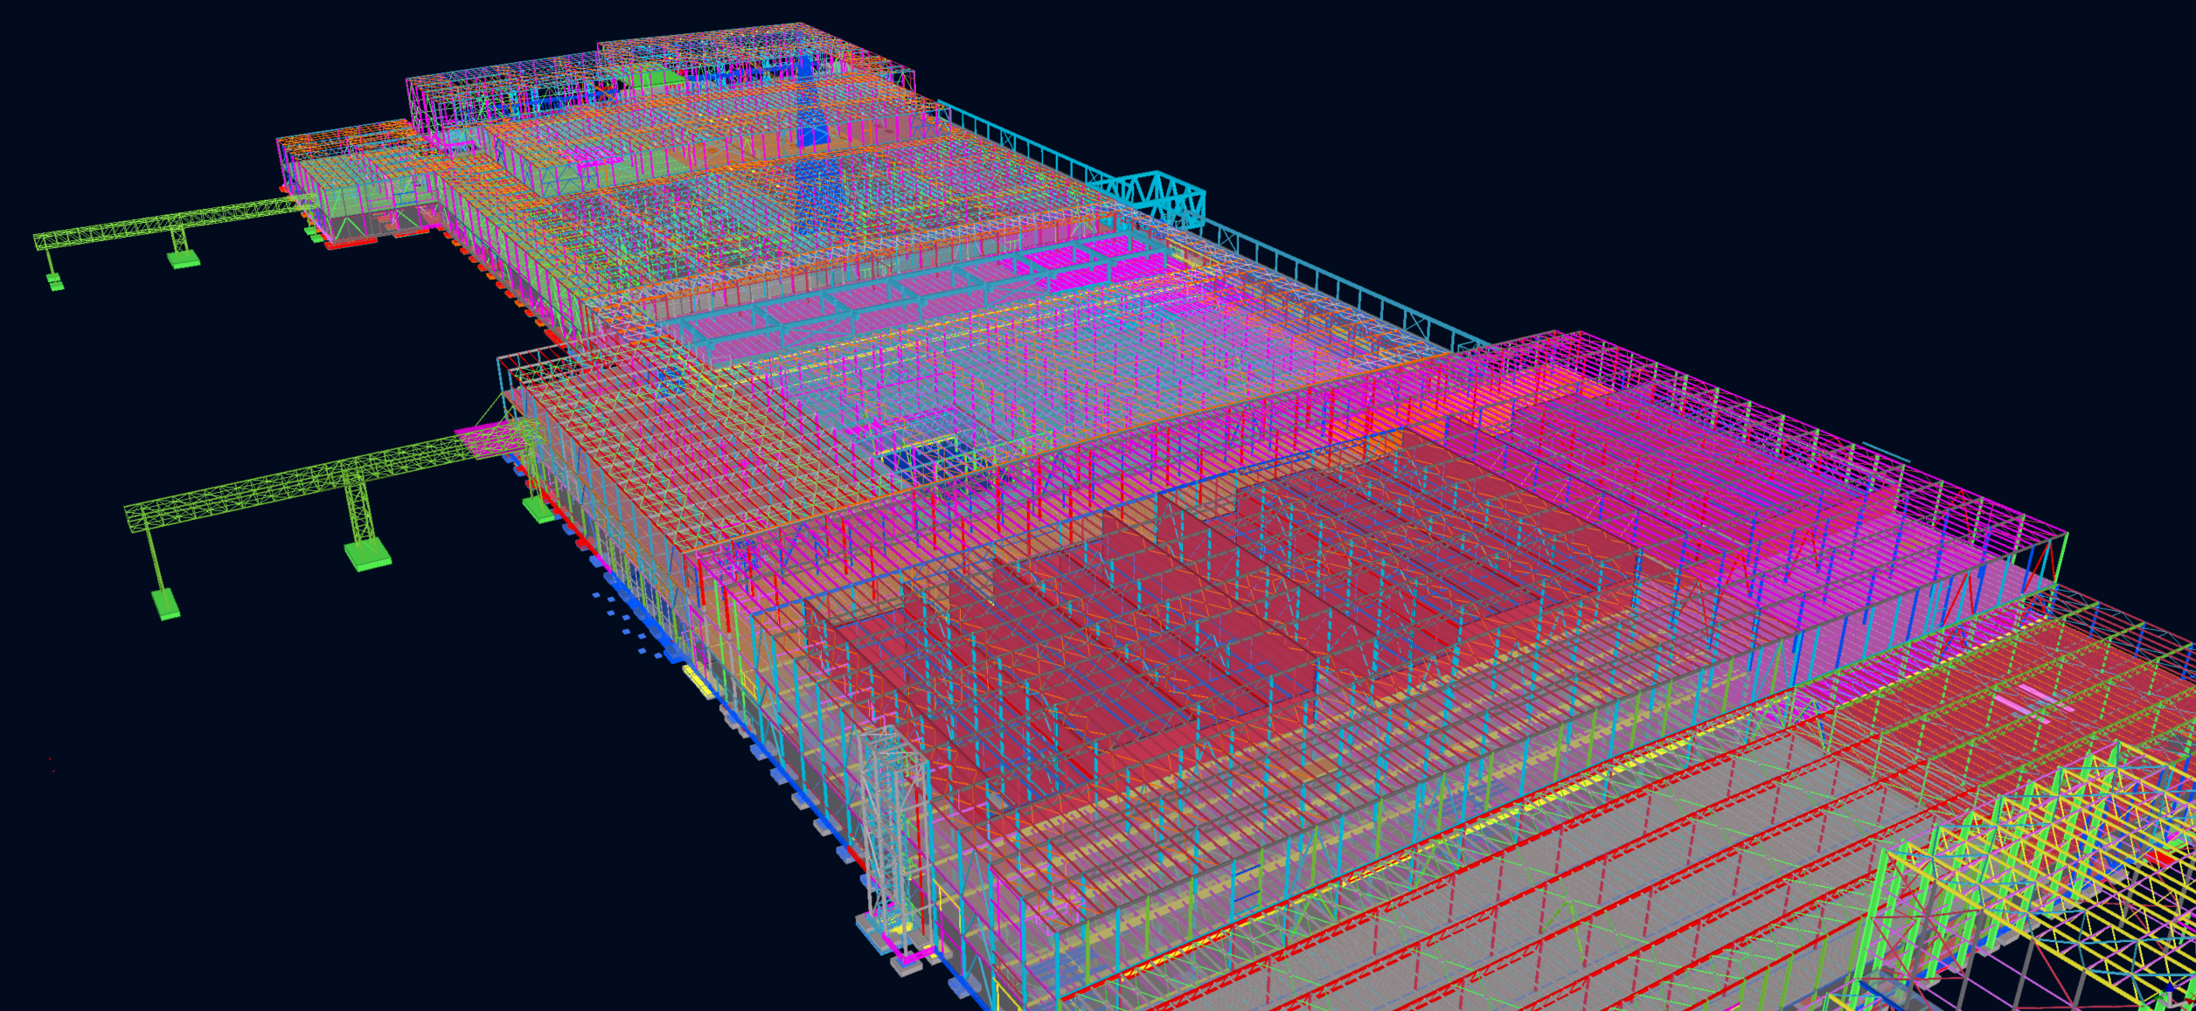Screen dimensions: 2196x1011
Task: Click the small far-left green footing of upper conveyor
Action: click(55, 280)
